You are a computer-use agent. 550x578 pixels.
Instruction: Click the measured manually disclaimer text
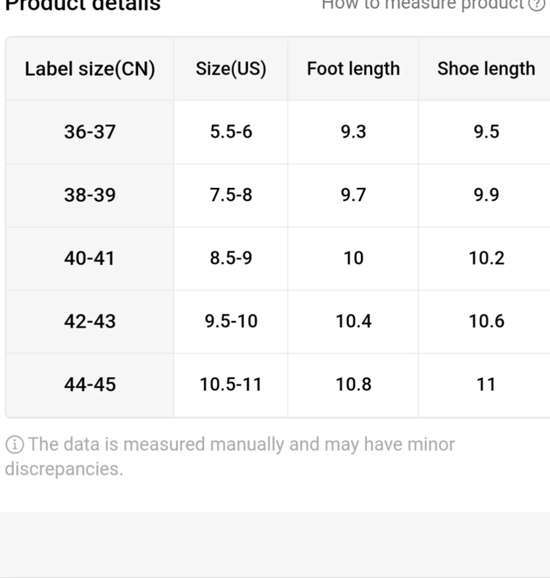pos(230,457)
